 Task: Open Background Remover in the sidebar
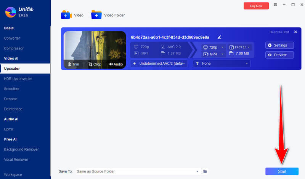(x=21, y=149)
